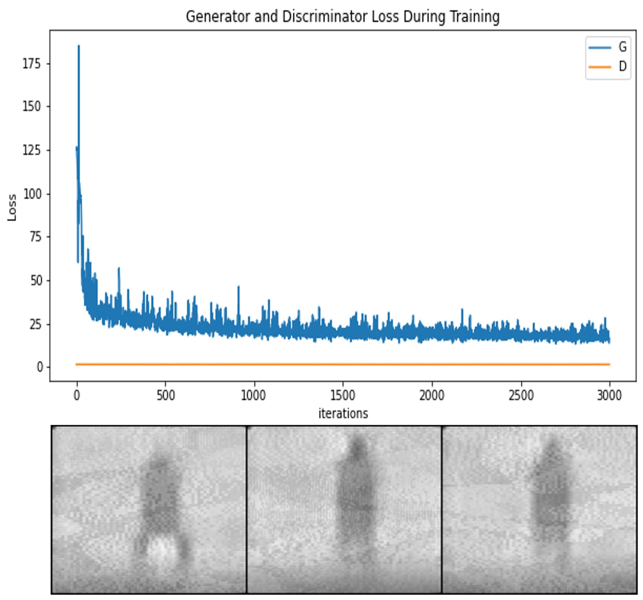The width and height of the screenshot is (643, 600).
Task: Open the middle generated image
Action: [x=344, y=509]
